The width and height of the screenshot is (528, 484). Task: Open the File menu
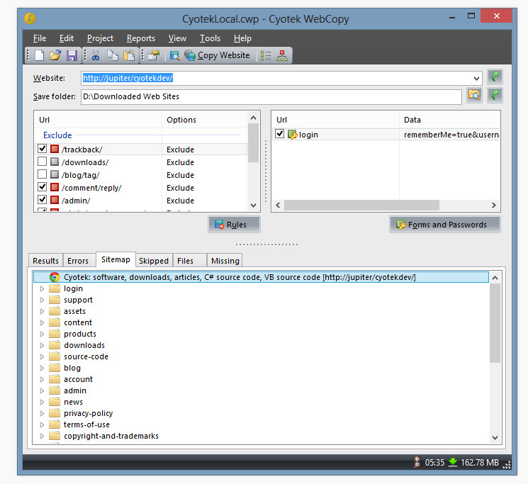(x=40, y=38)
